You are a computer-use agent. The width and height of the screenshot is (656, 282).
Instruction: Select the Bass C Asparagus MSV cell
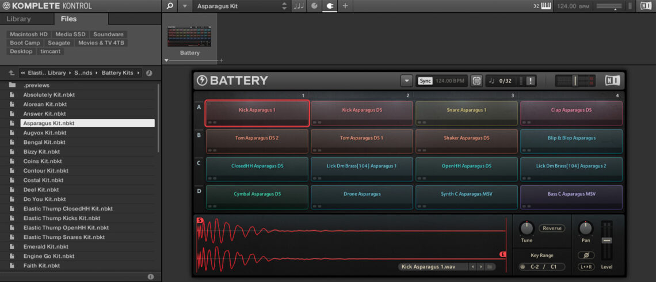(x=571, y=197)
